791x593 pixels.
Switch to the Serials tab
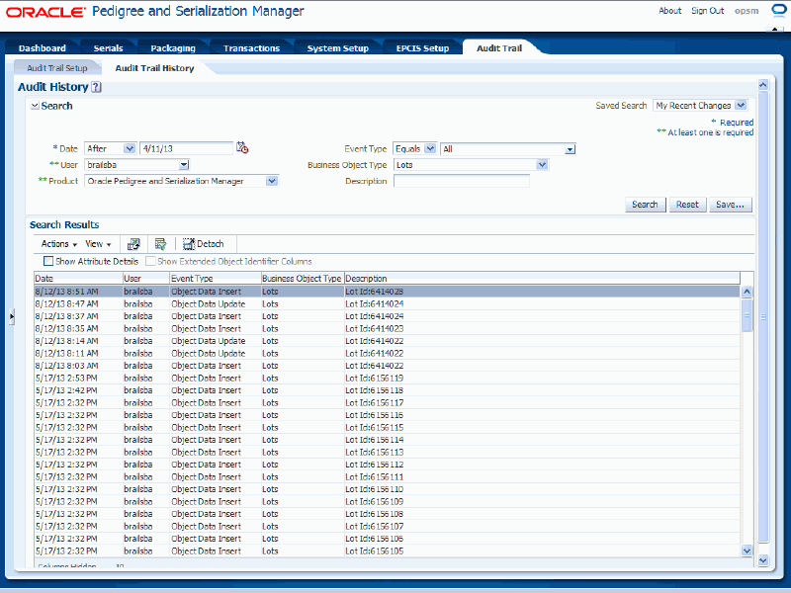click(108, 48)
